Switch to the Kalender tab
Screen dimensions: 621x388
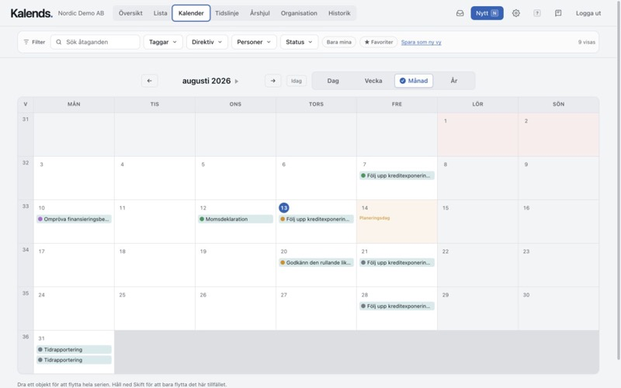191,13
